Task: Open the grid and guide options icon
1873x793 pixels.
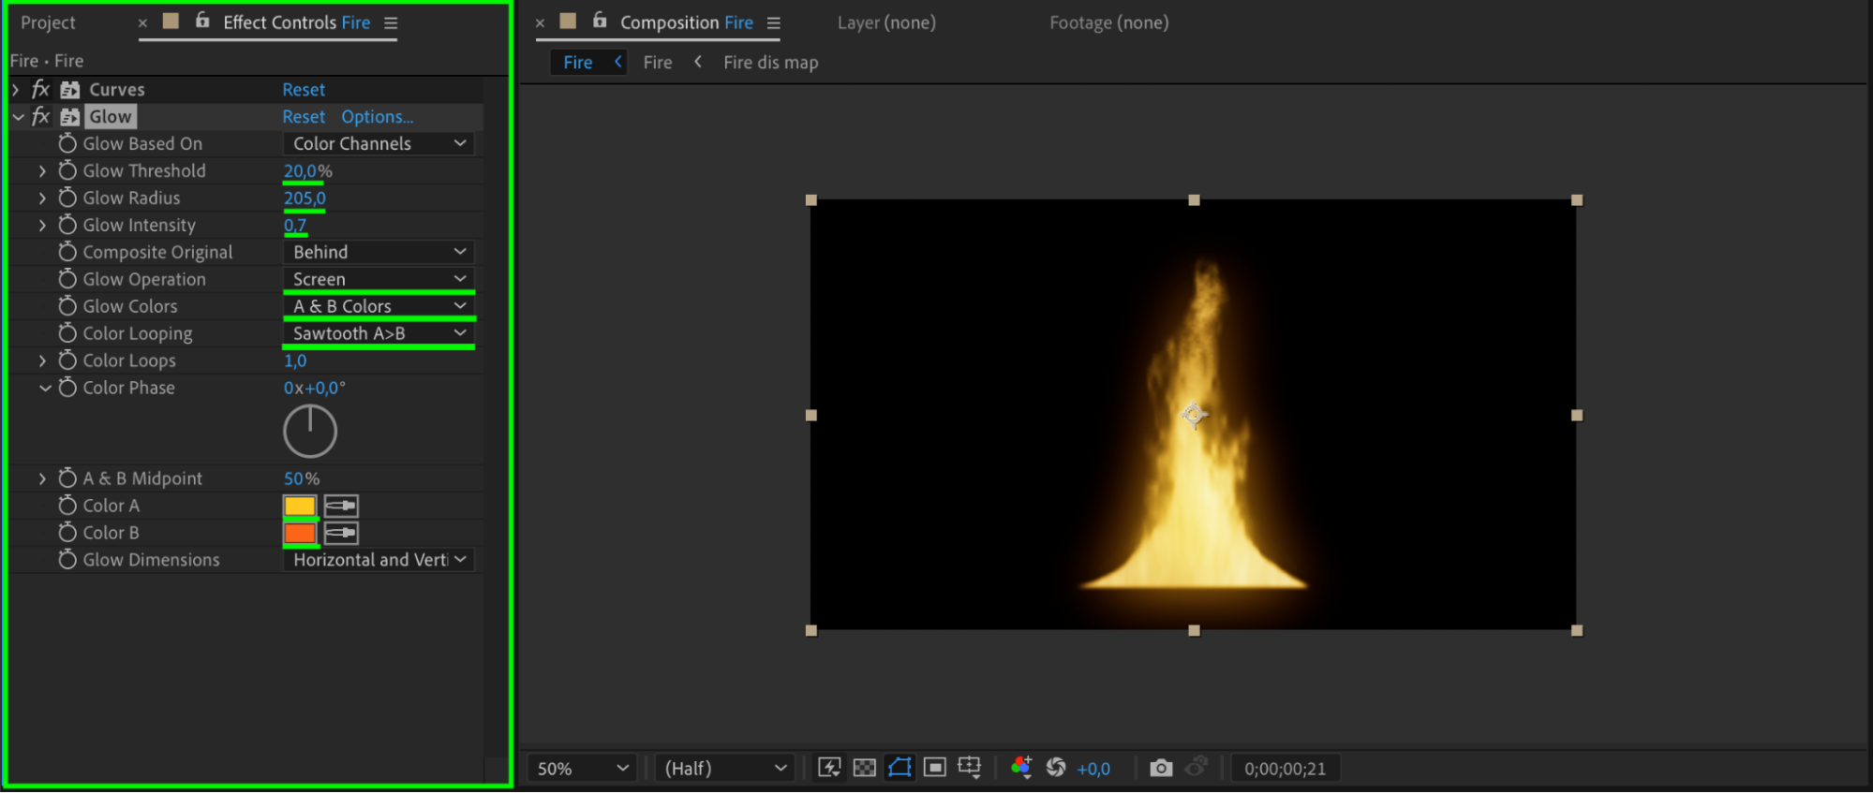Action: click(x=969, y=768)
